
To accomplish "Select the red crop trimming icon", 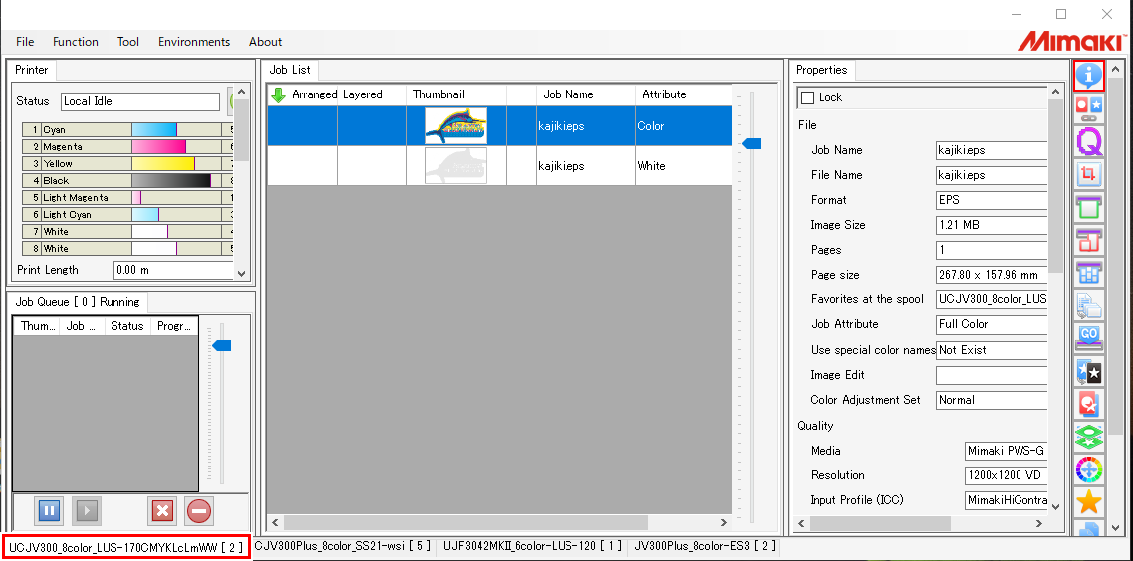I will pyautogui.click(x=1089, y=174).
